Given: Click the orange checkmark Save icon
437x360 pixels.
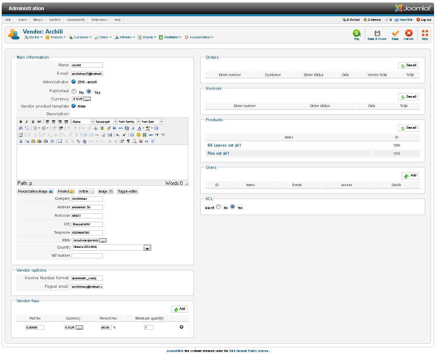Looking at the screenshot, I should (395, 33).
